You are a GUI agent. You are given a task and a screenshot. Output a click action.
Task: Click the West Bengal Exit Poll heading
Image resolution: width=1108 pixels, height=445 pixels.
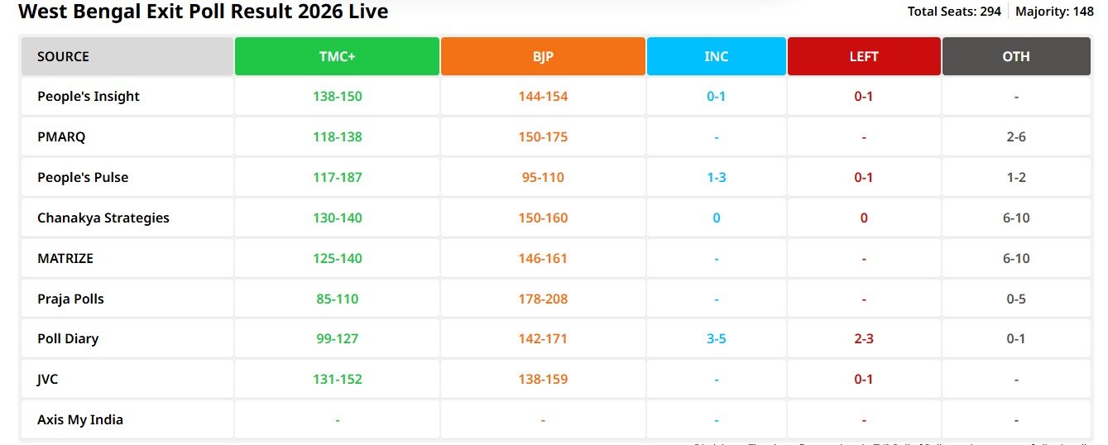(203, 12)
